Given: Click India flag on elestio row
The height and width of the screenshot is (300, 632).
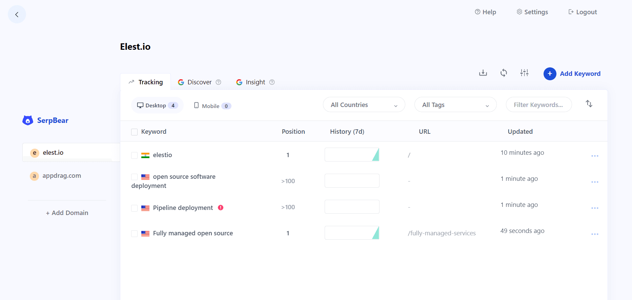Looking at the screenshot, I should [x=145, y=155].
